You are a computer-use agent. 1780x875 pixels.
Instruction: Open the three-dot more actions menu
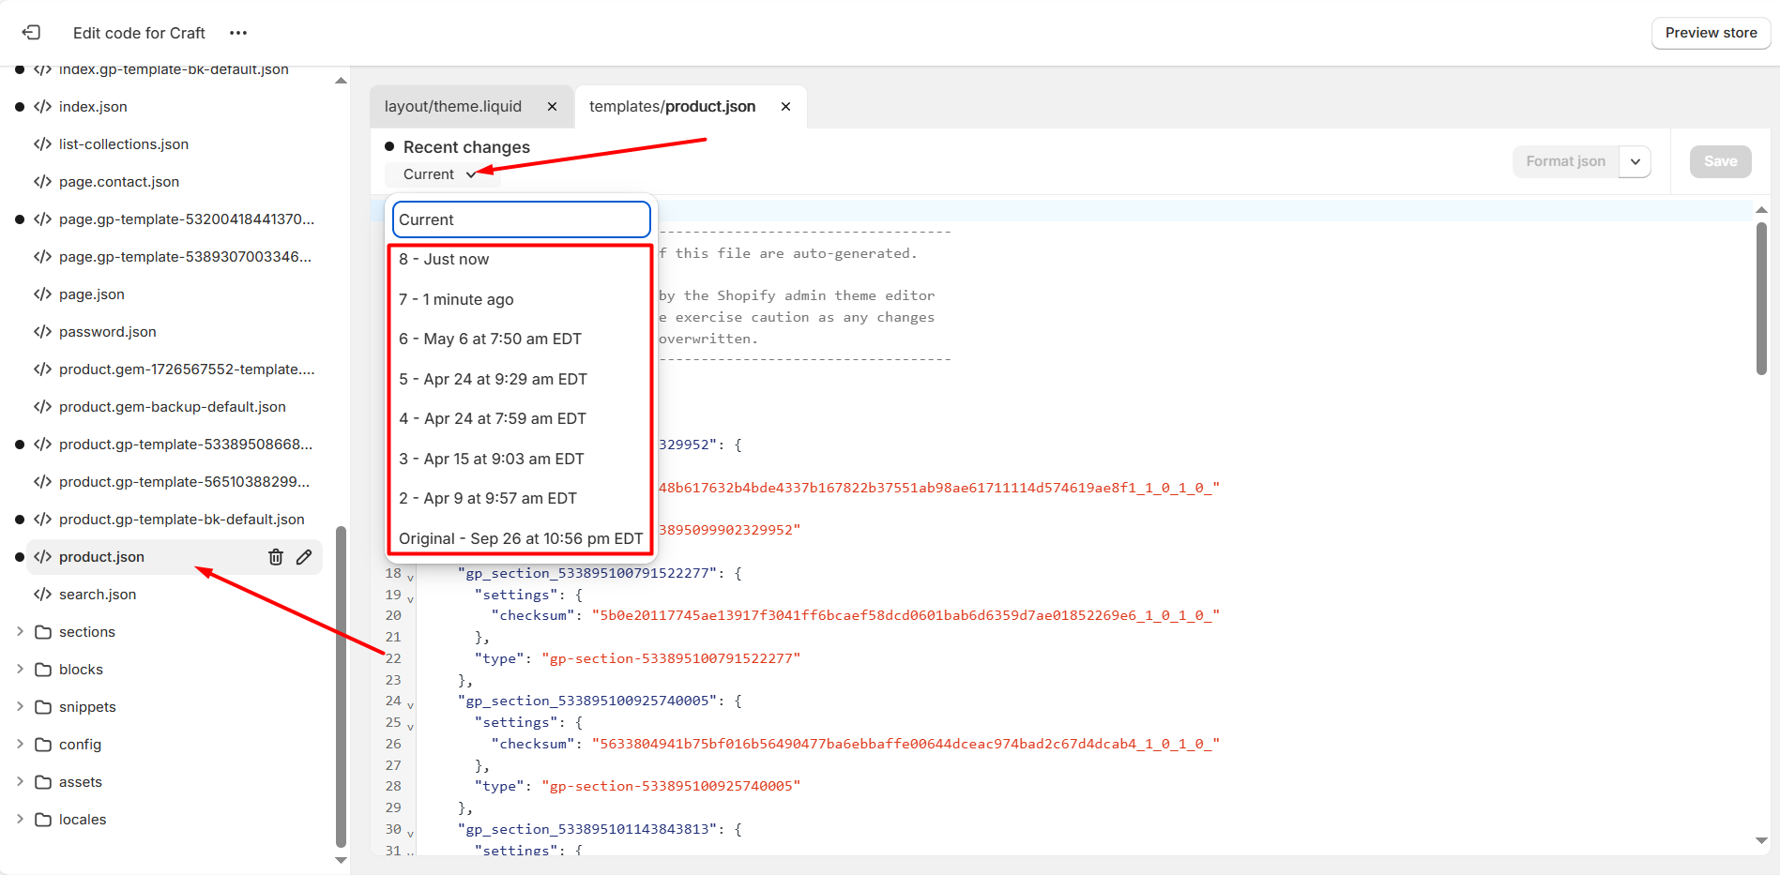point(238,33)
